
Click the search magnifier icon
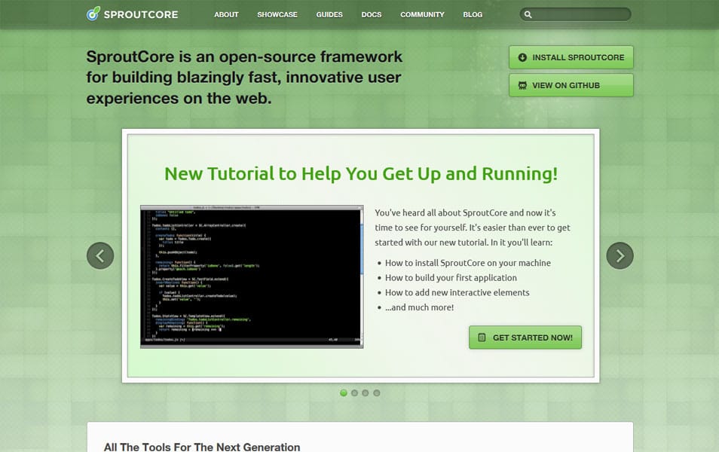click(528, 14)
